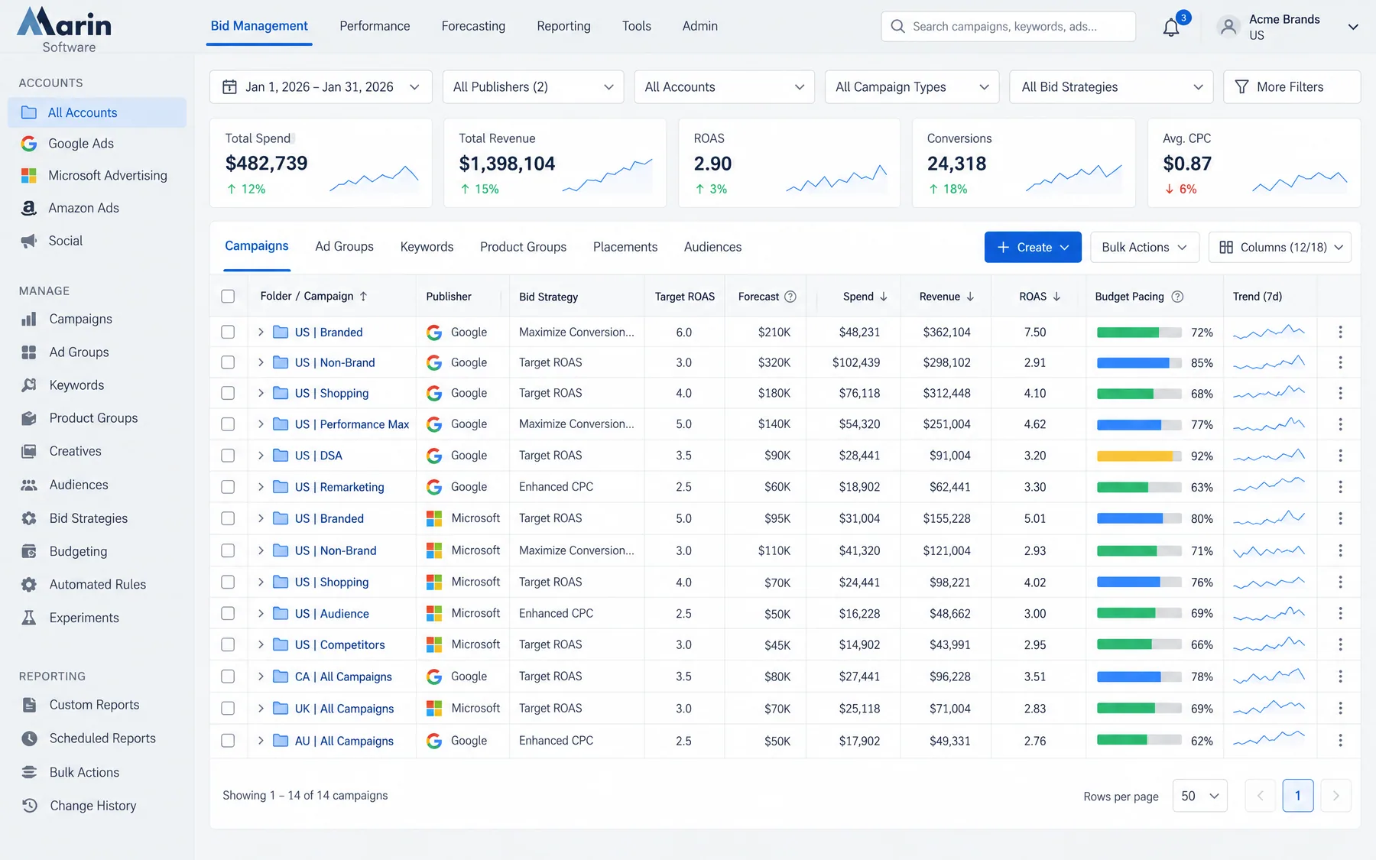Image resolution: width=1376 pixels, height=860 pixels.
Task: Open Scheduled Reports clock icon
Action: (x=29, y=738)
